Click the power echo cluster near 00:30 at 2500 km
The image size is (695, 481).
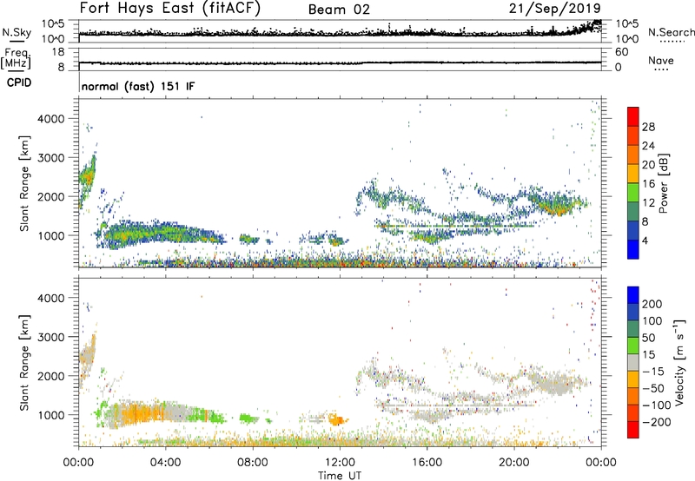88,177
